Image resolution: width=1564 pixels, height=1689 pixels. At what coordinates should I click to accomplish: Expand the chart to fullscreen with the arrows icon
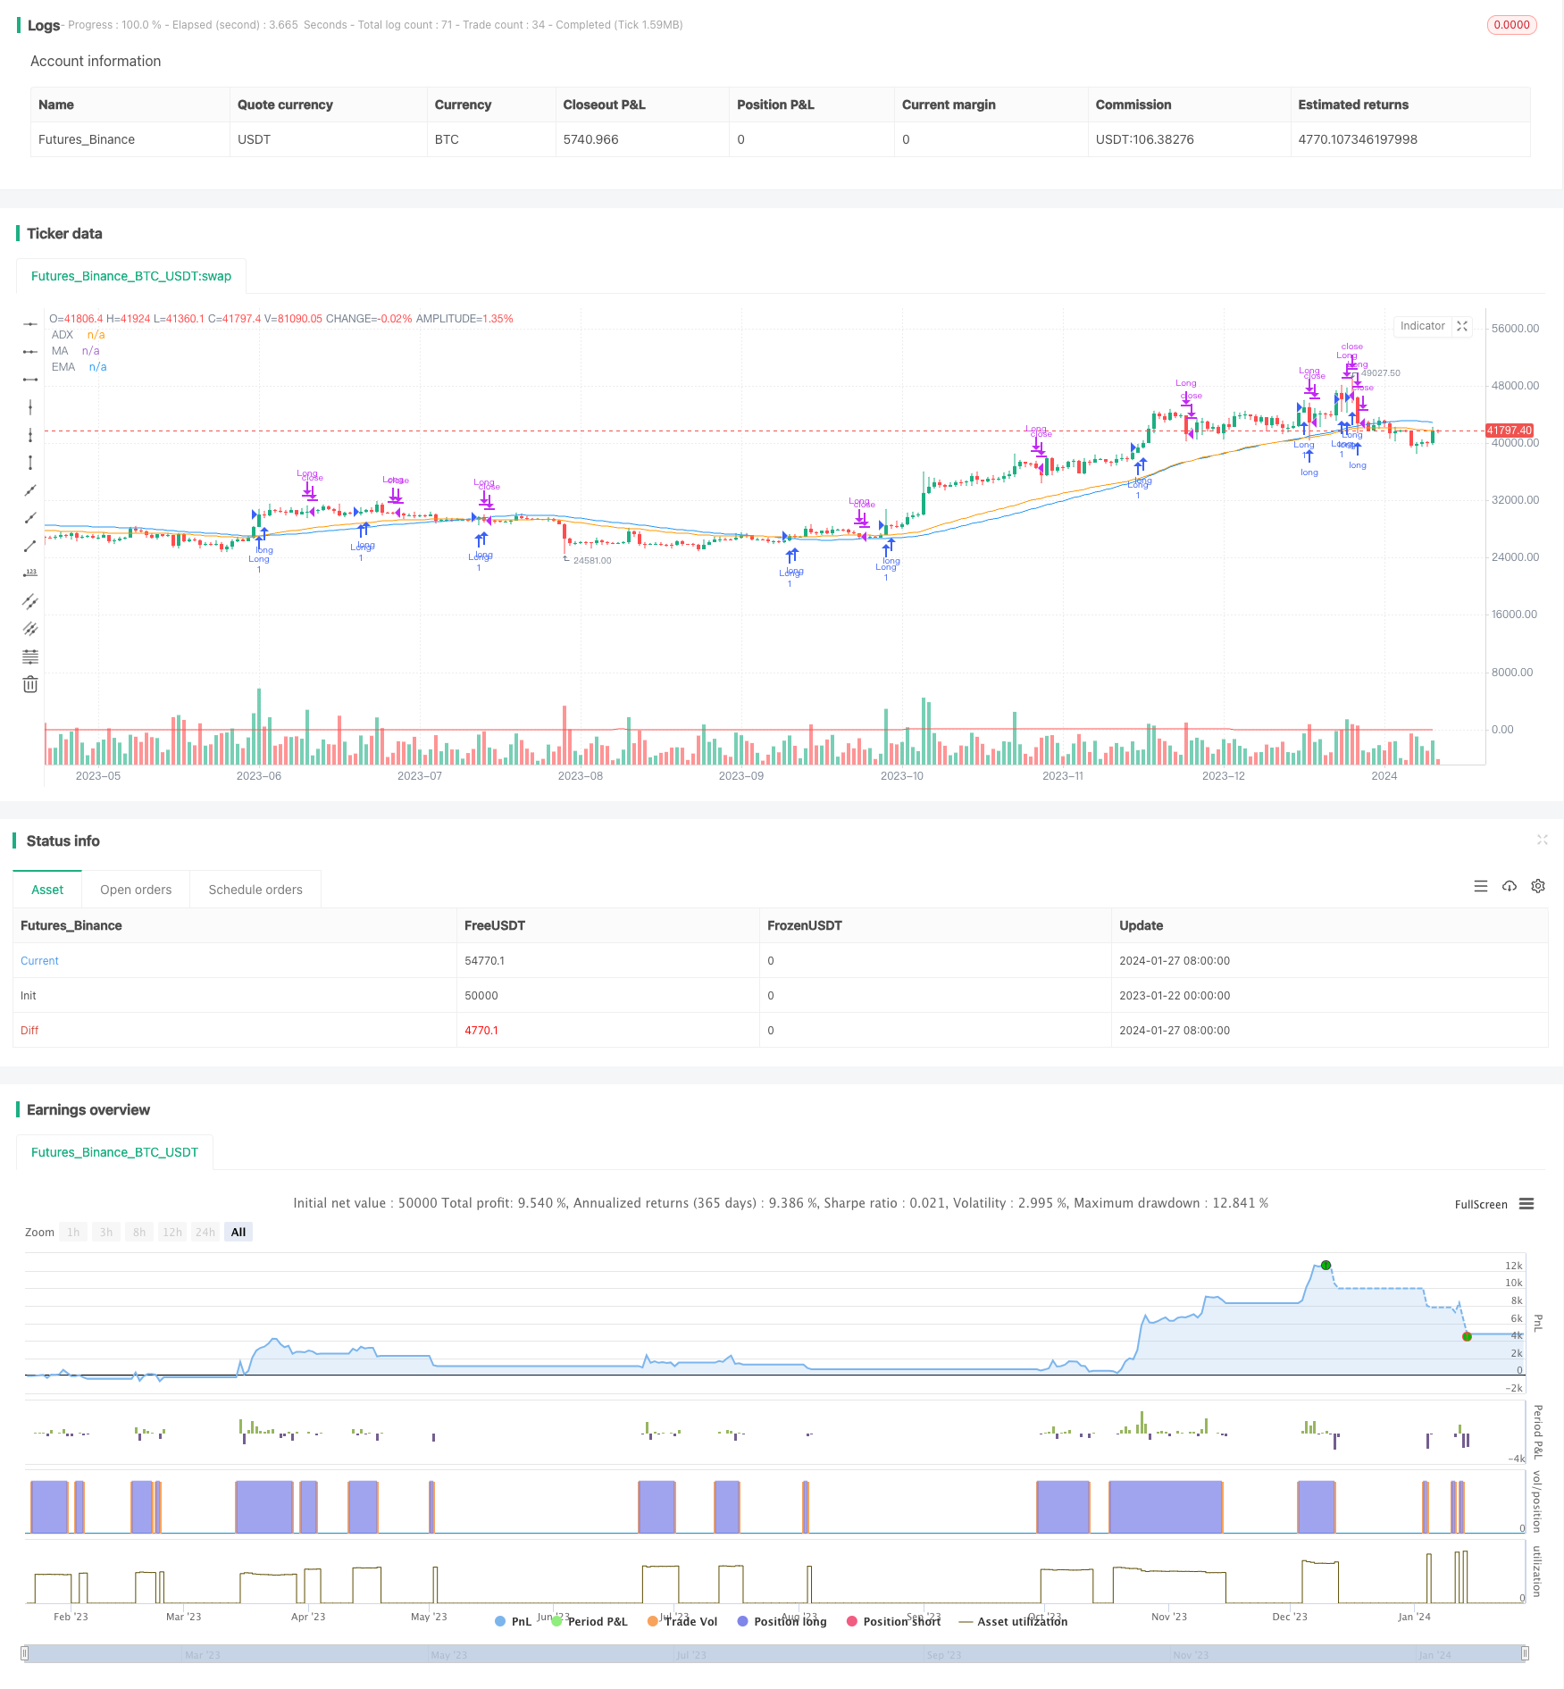(x=1462, y=326)
